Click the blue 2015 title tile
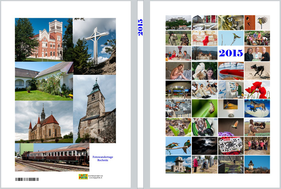 click(x=231, y=53)
